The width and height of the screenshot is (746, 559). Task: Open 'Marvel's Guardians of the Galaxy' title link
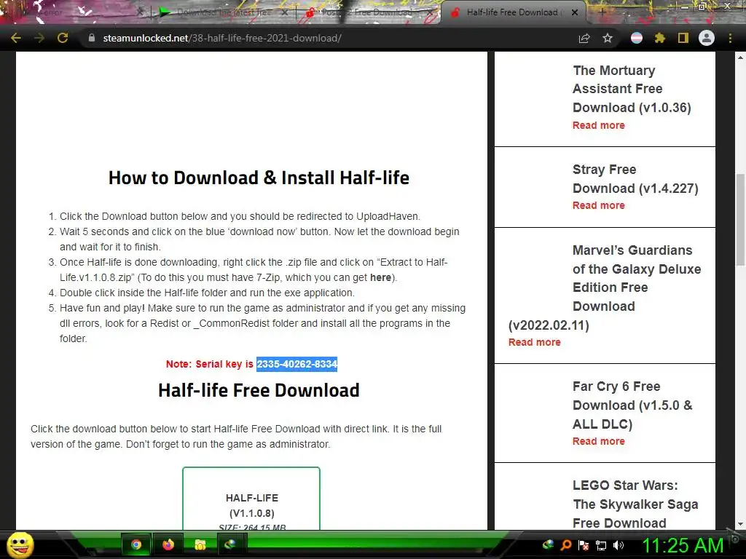605,288
